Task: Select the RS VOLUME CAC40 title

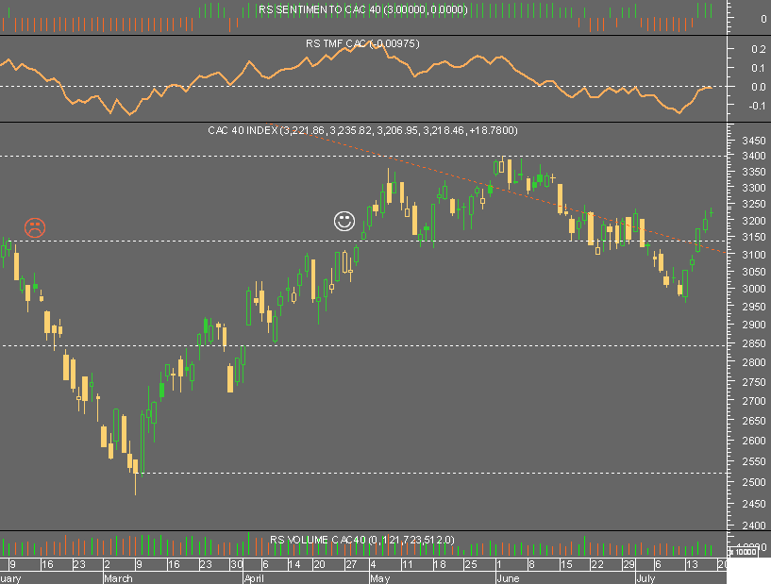Action: tap(361, 540)
